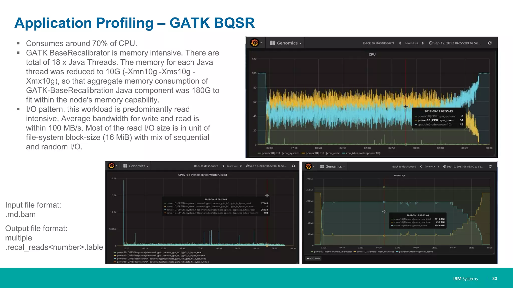Expand the Genomics dashboard picker in memory dashboard
The height and width of the screenshot is (288, 513).
pos(332,166)
